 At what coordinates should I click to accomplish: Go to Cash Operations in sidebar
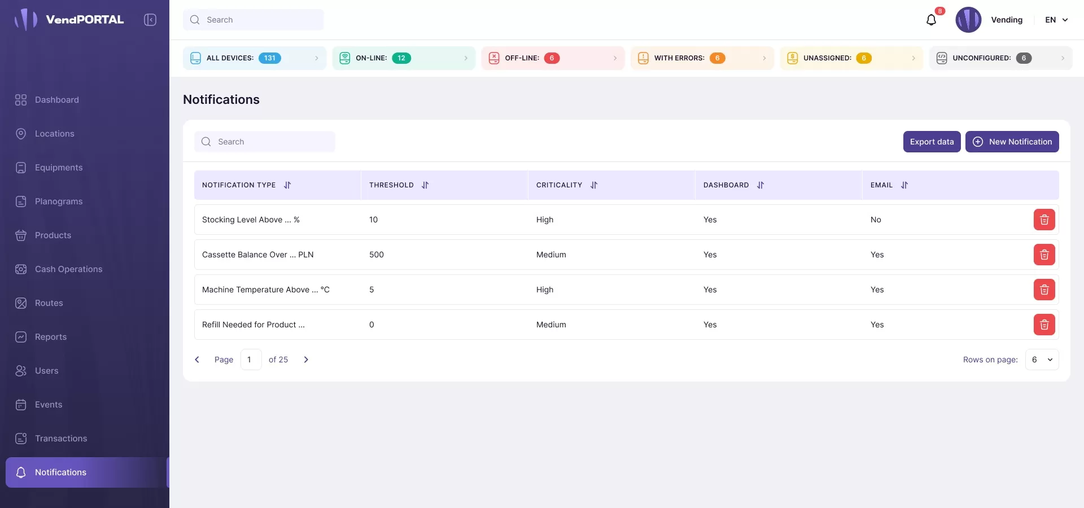click(x=68, y=269)
